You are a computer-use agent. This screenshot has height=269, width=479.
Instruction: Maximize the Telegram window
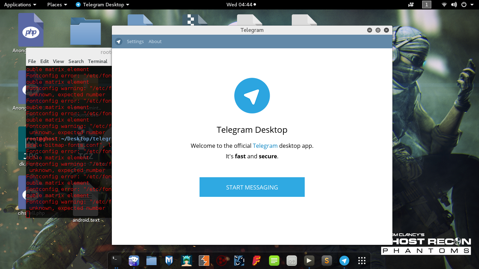pyautogui.click(x=378, y=30)
